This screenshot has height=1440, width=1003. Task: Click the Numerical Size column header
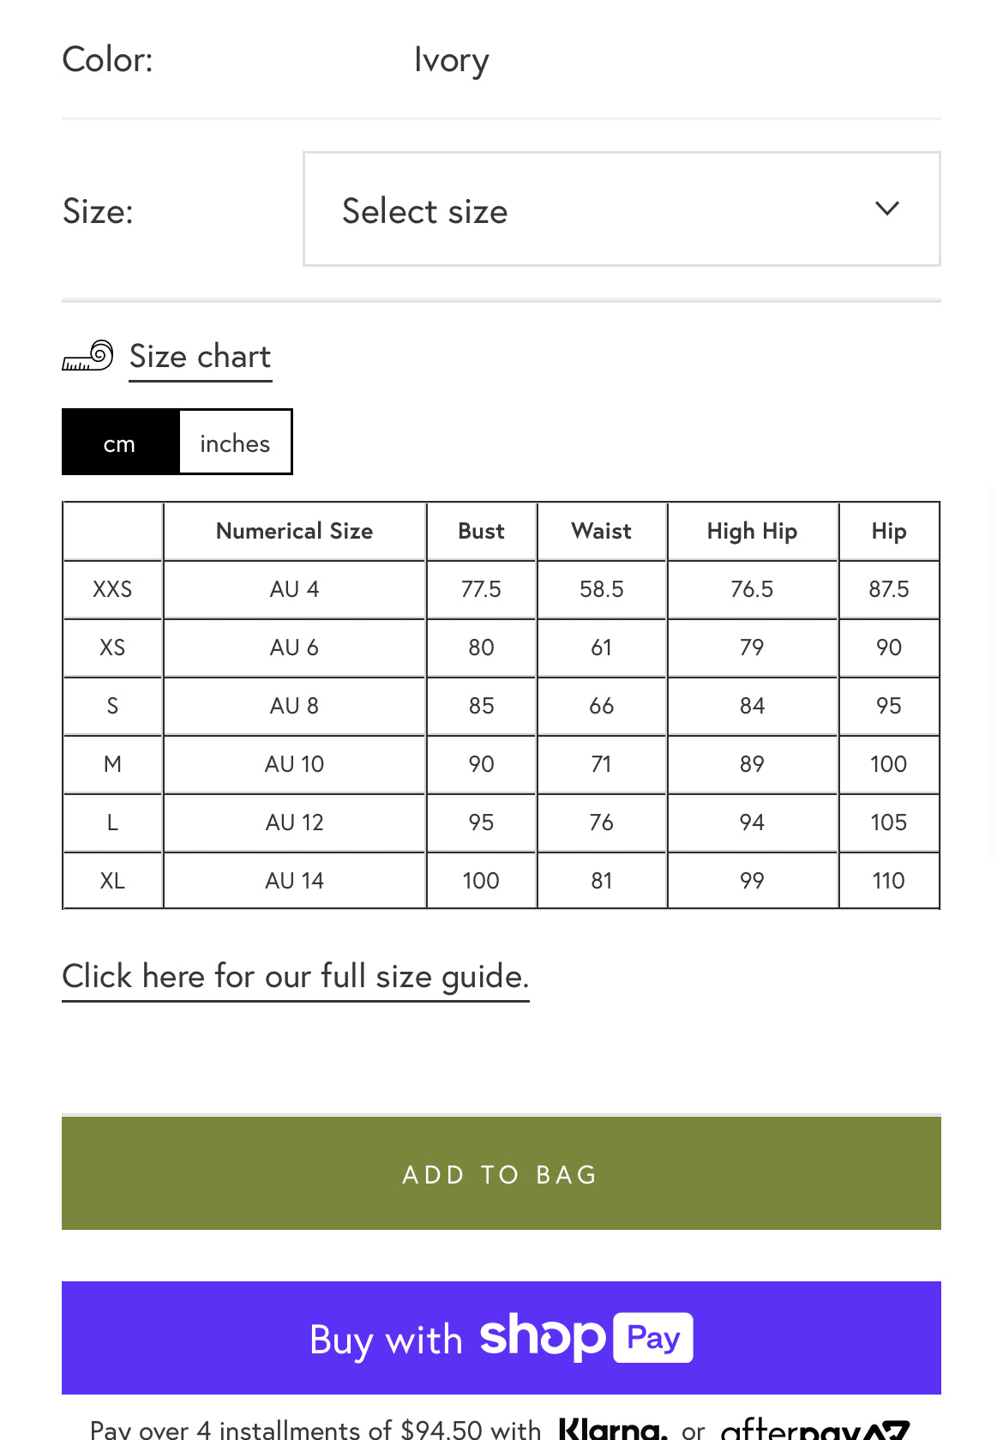[294, 531]
